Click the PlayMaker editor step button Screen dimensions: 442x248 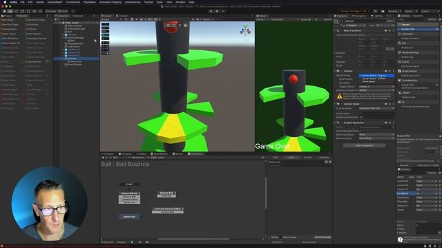click(x=147, y=242)
